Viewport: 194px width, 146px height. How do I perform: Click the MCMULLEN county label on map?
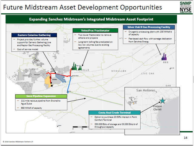(119, 71)
